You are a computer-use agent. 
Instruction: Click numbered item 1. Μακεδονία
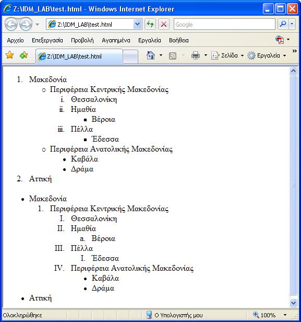coord(48,79)
